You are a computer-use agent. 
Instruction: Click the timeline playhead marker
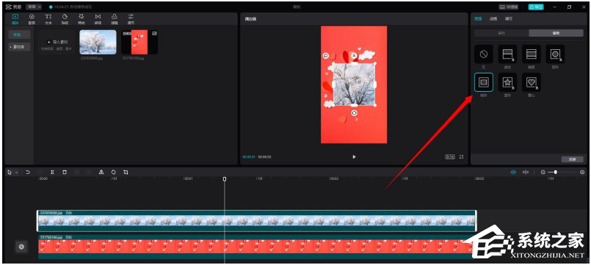(225, 179)
